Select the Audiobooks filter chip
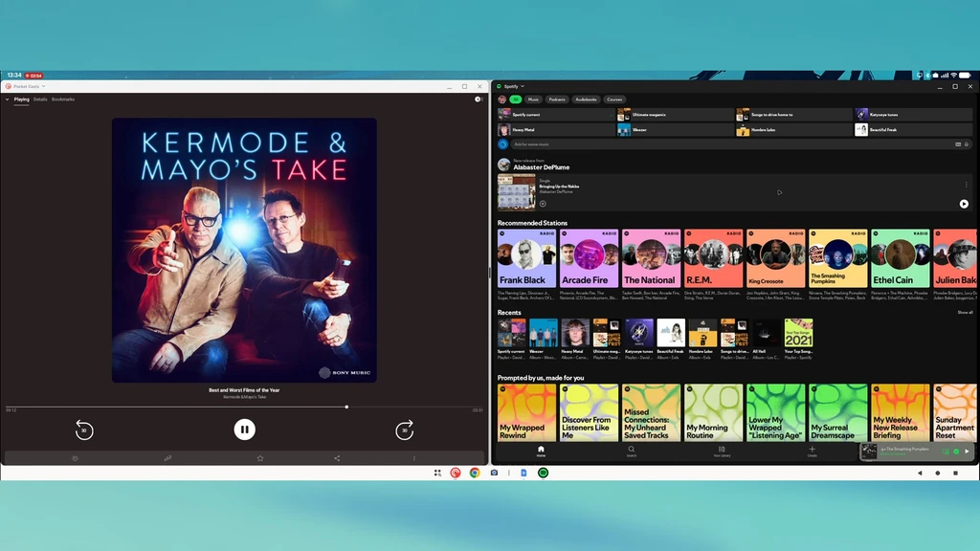 tap(587, 99)
